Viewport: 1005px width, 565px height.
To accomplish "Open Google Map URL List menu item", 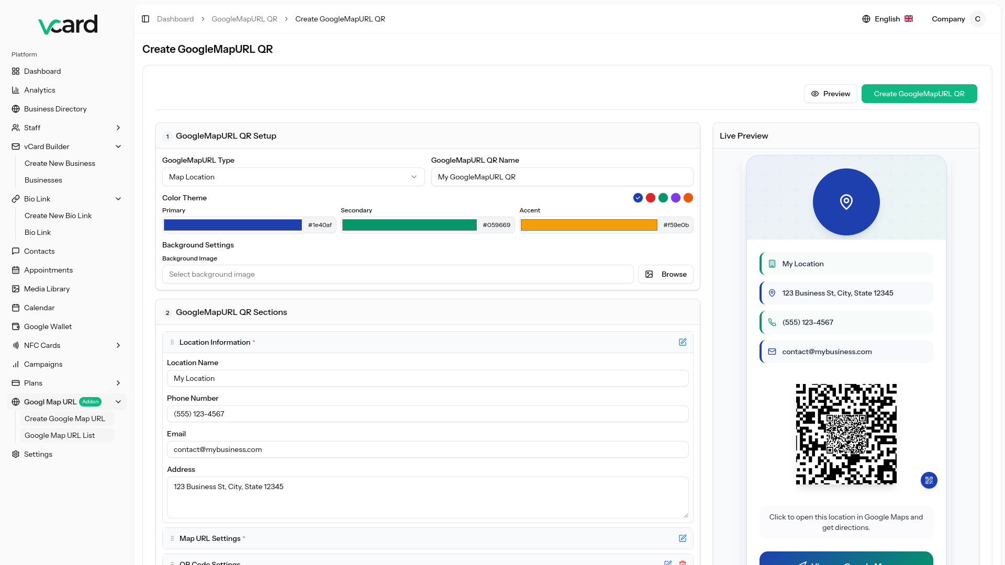I will 60,435.
